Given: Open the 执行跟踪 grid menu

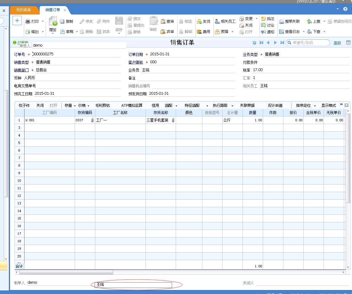Looking at the screenshot, I should point(223,106).
